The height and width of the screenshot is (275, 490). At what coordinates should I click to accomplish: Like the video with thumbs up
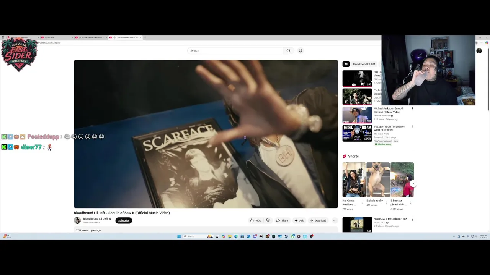pyautogui.click(x=255, y=220)
